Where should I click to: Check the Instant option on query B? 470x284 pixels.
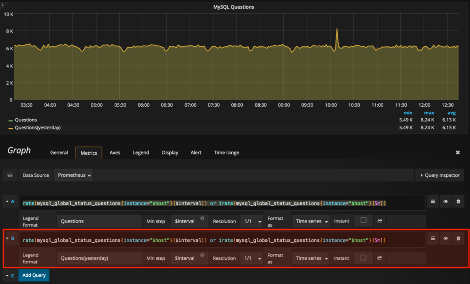pos(364,258)
